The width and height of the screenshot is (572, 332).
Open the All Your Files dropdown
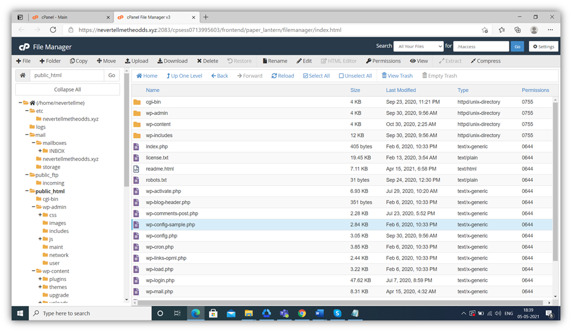coord(419,46)
